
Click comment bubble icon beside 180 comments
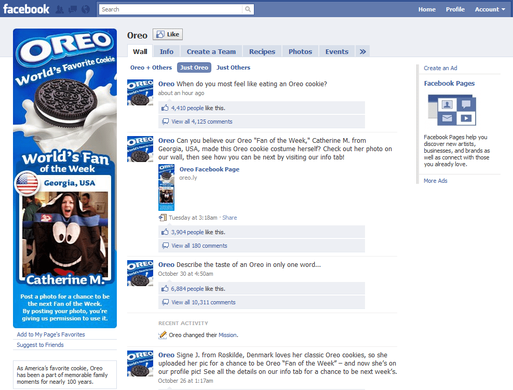pos(166,246)
